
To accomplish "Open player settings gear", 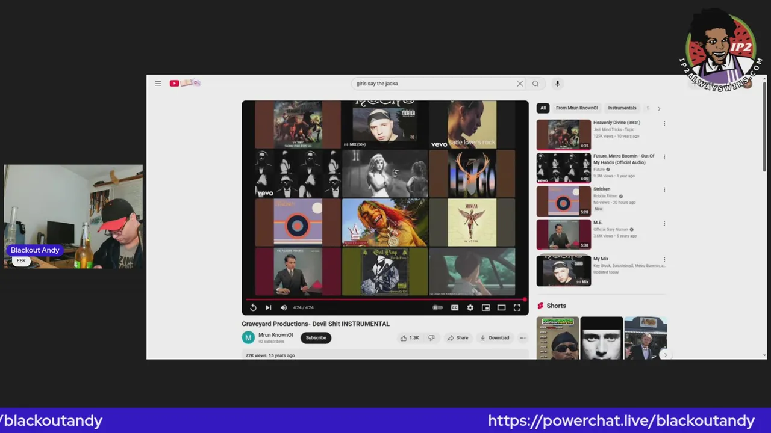I will pyautogui.click(x=470, y=307).
